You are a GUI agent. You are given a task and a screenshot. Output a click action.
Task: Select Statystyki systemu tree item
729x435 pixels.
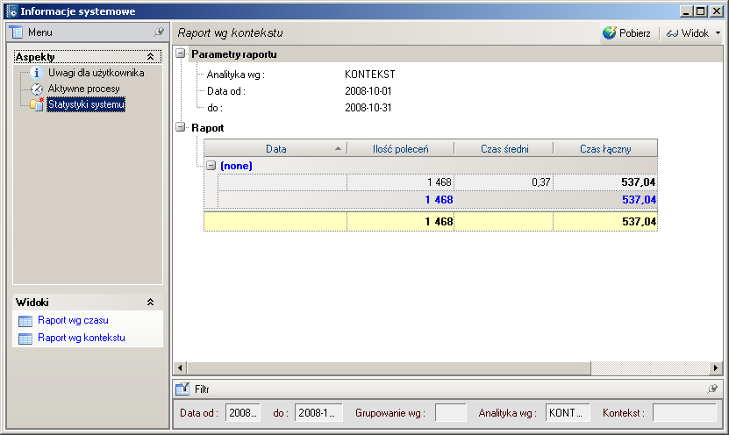[86, 104]
